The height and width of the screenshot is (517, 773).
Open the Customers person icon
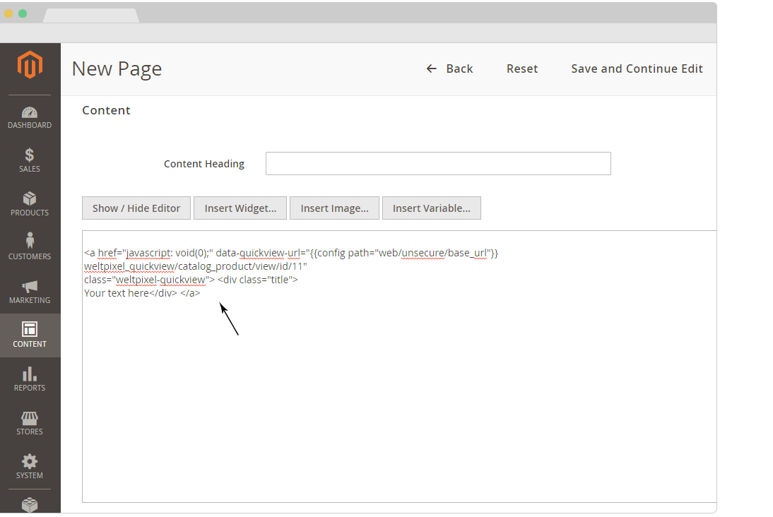click(30, 242)
